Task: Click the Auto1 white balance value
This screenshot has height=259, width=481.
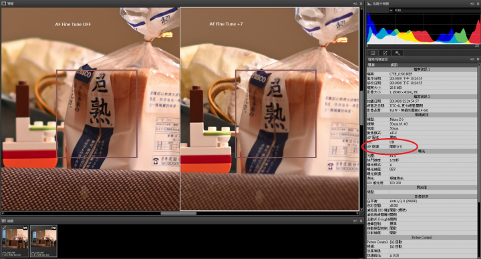Action: click(403, 201)
